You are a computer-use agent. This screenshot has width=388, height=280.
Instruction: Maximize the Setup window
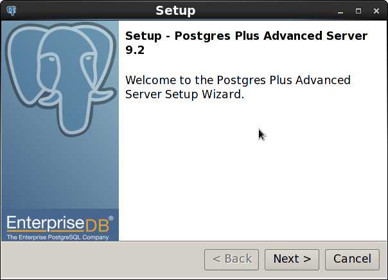(x=358, y=11)
